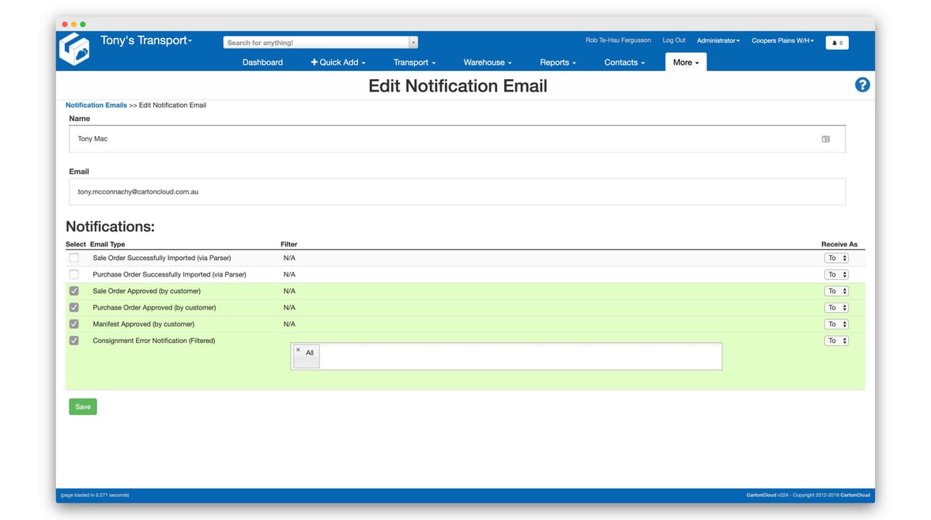Viewport: 931px width, 520px height.
Task: Click the contact card icon in Name field
Action: (825, 138)
